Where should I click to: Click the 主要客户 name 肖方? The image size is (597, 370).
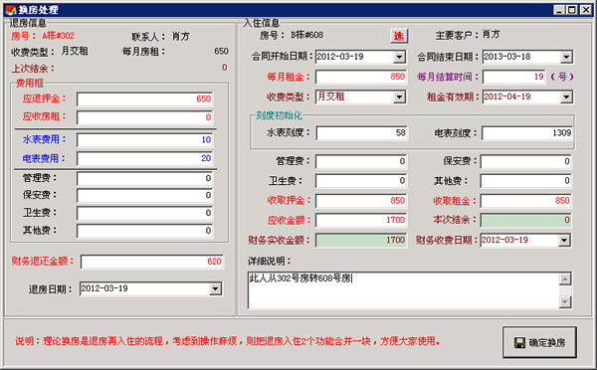492,34
